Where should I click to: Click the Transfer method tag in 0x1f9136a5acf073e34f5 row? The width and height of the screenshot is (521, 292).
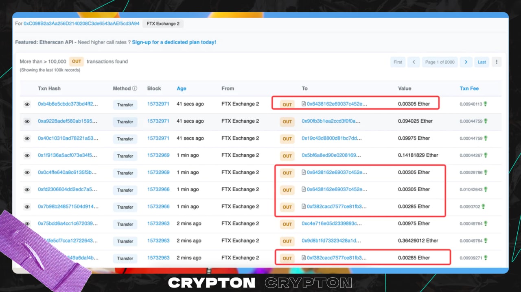125,156
